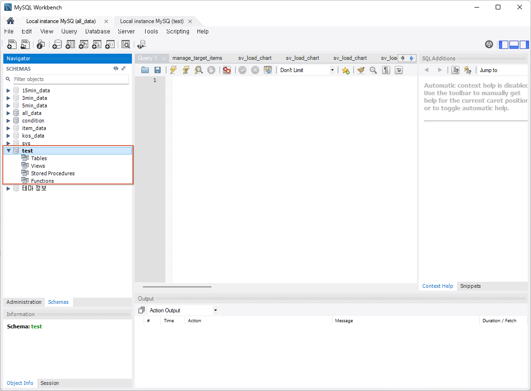The image size is (531, 391).
Task: Open the Jump to help topic field
Action: coord(502,70)
